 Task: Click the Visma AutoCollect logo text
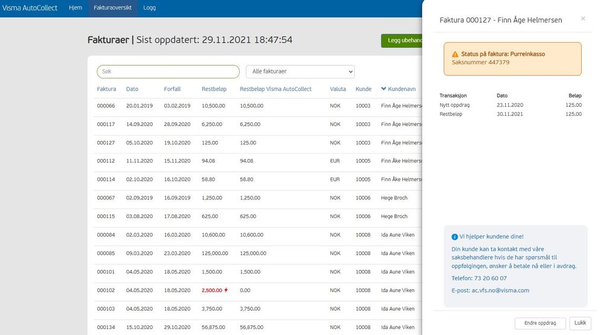30,8
